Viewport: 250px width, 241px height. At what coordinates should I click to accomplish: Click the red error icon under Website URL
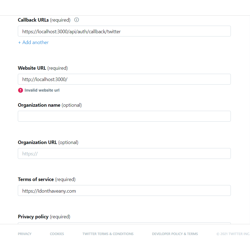(x=21, y=90)
